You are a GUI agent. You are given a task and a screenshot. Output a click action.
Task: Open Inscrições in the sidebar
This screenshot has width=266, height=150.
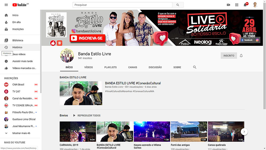click(20, 29)
